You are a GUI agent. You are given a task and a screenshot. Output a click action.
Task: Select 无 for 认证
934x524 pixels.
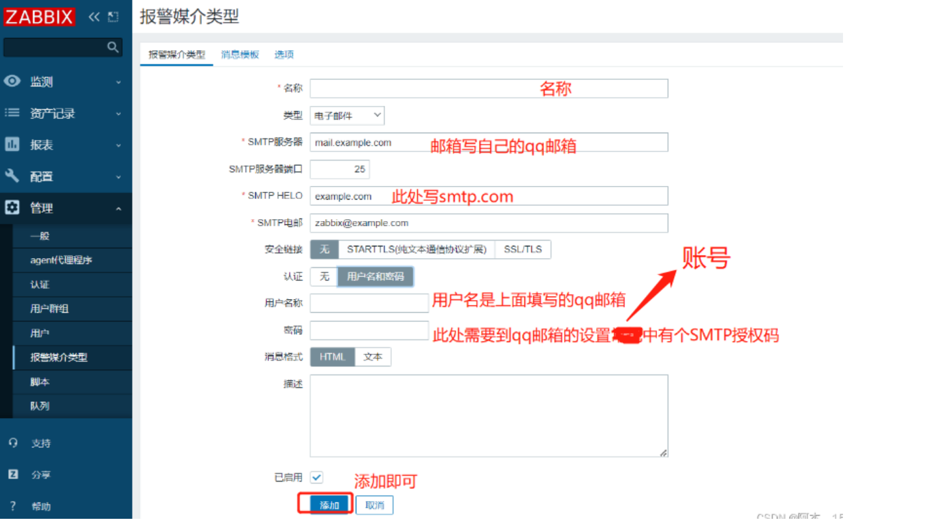tap(324, 277)
